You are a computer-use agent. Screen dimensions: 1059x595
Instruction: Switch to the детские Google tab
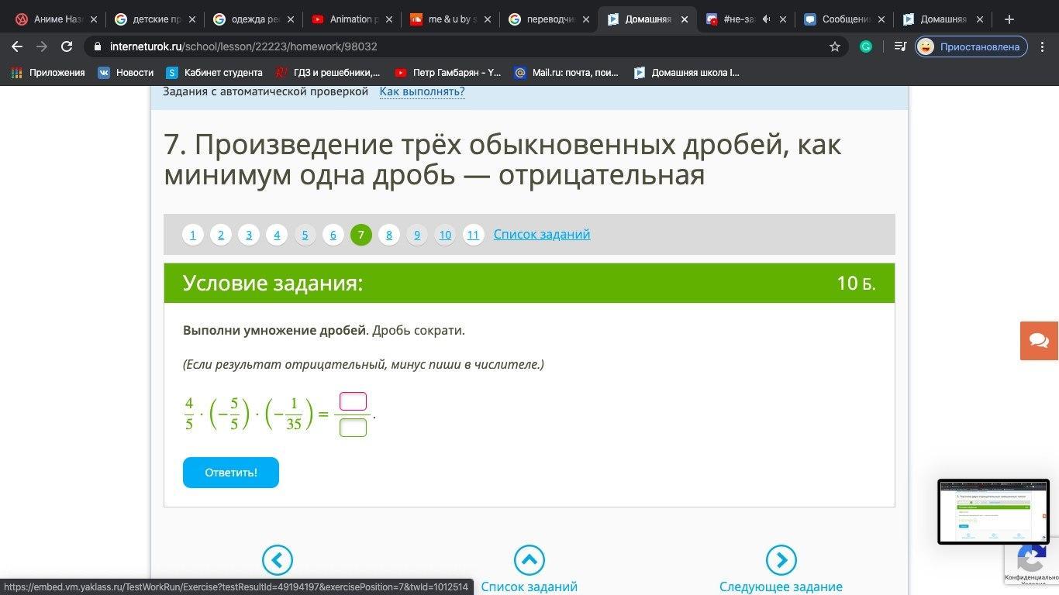pyautogui.click(x=155, y=19)
